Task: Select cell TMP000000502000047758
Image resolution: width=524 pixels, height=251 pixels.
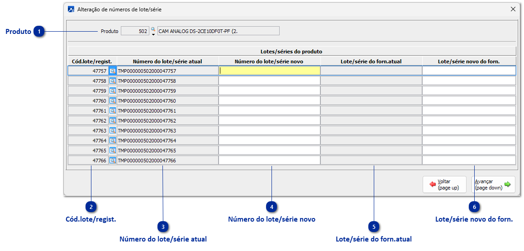Action: point(167,81)
